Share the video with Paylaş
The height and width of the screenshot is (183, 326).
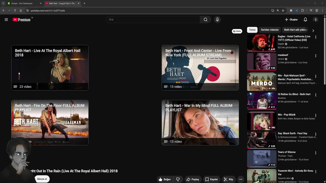pyautogui.click(x=193, y=179)
